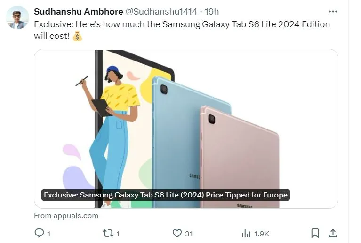Repost the tweet using the retweet icon
Screen dimensions: 361x243
click(108, 233)
